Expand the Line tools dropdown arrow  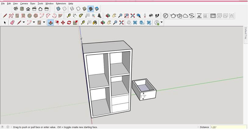tap(23, 22)
